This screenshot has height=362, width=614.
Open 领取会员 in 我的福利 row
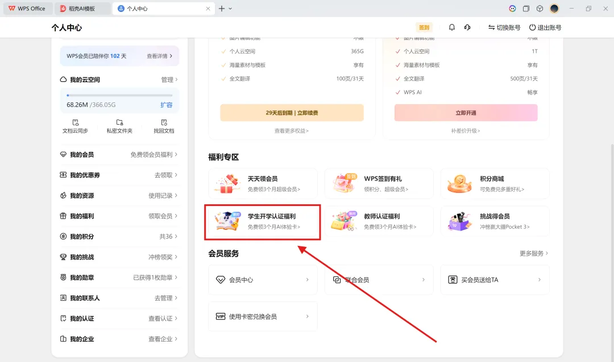[x=163, y=216]
